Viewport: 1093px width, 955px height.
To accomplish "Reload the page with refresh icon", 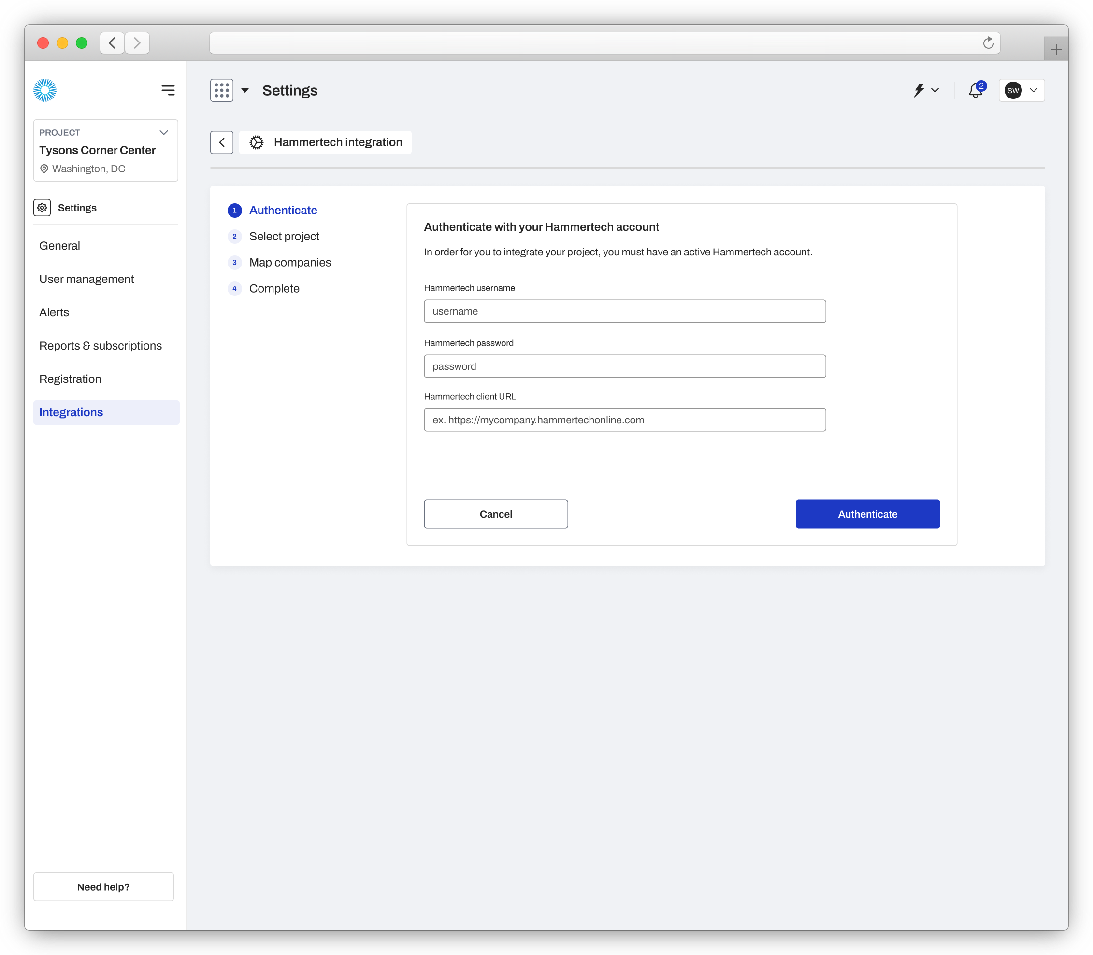I will click(x=988, y=42).
